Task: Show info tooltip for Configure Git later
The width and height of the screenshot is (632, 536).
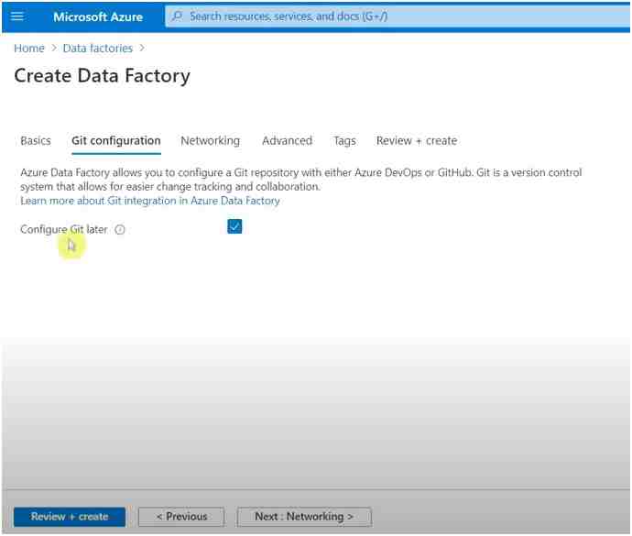Action: (x=120, y=229)
